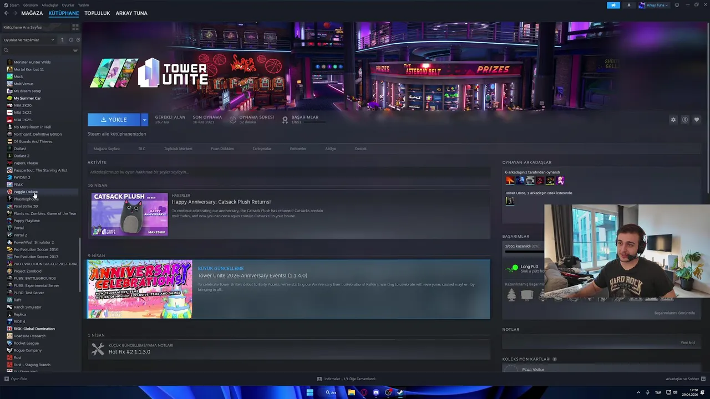This screenshot has width=710, height=399.
Task: Switch to Big Picture mode icon
Action: tap(677, 5)
